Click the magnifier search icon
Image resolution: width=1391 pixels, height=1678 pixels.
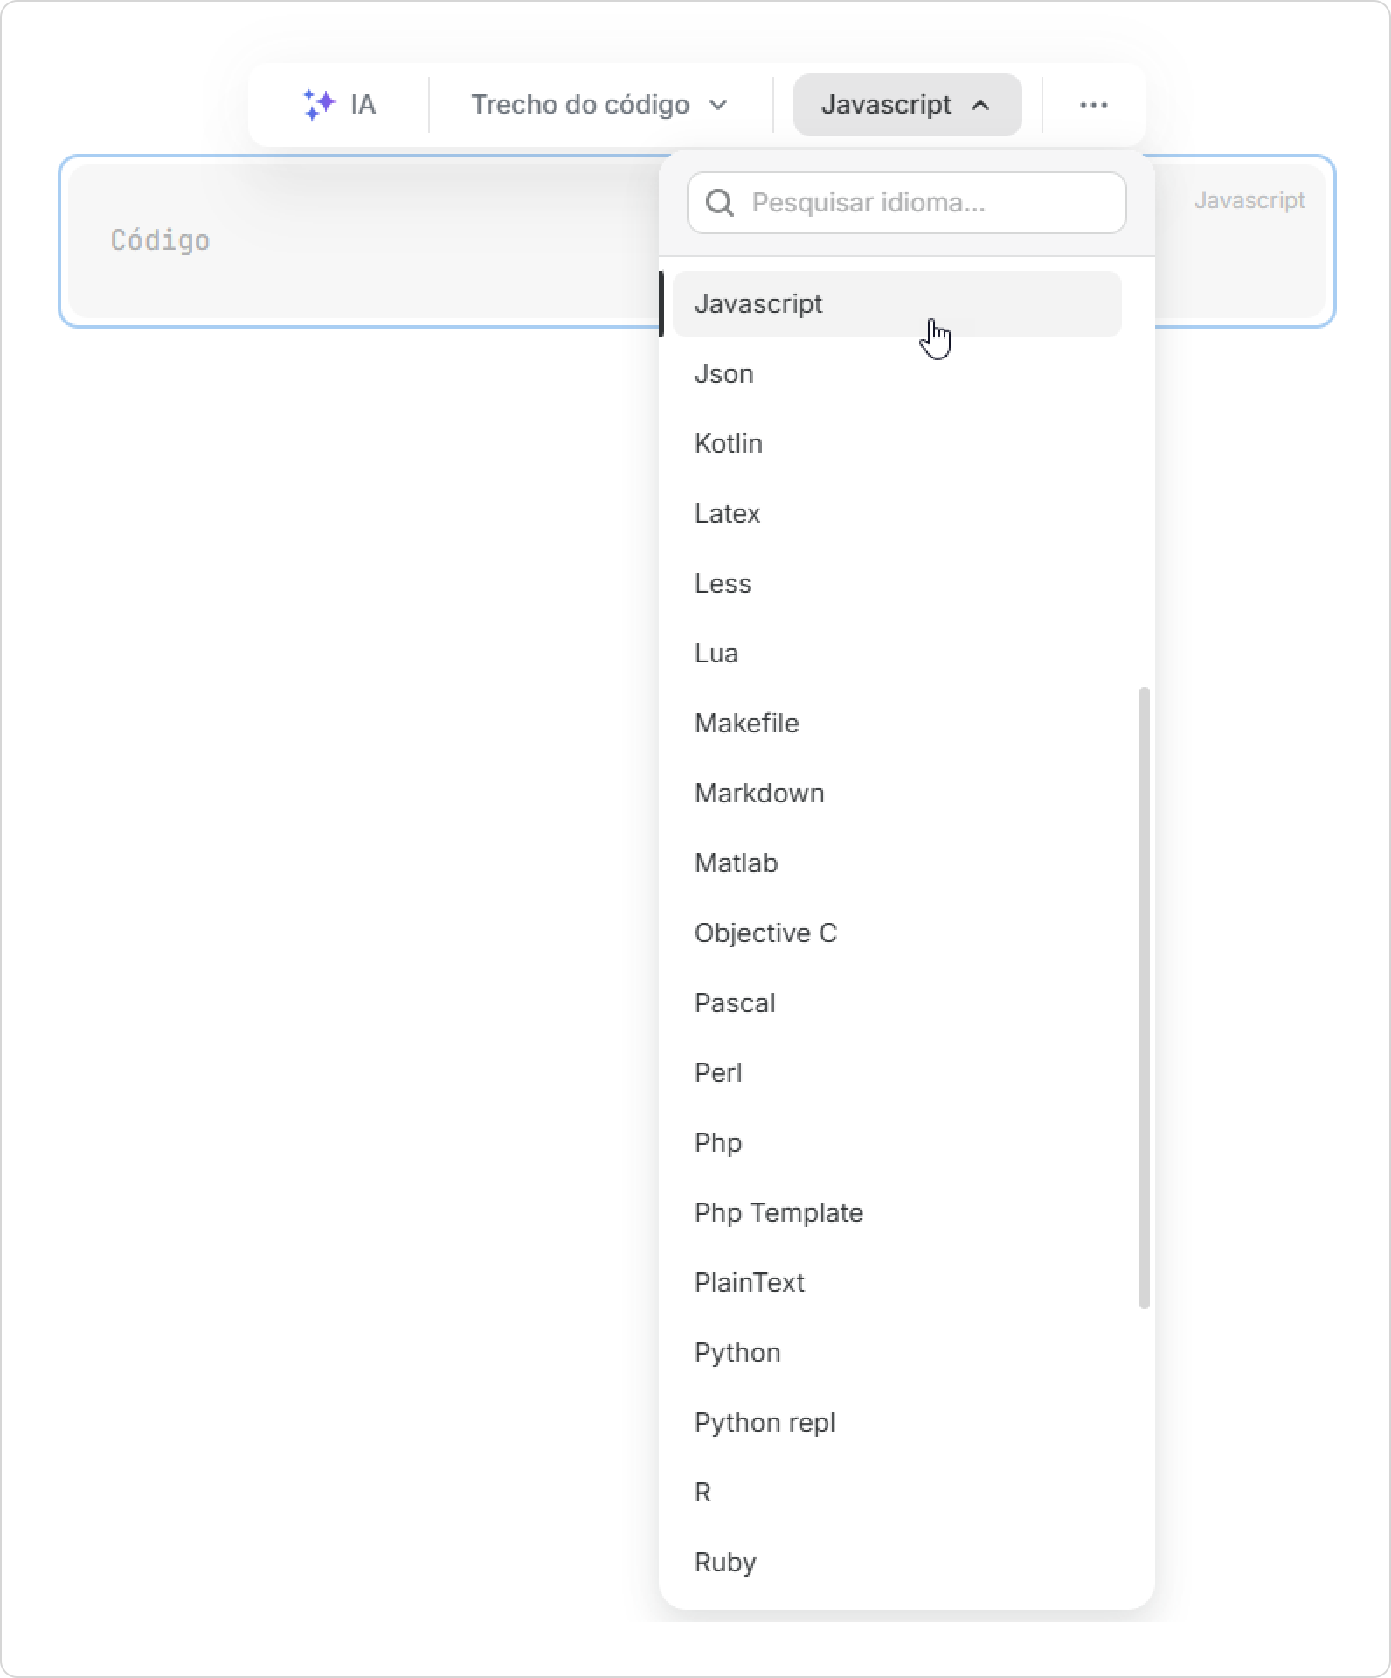pyautogui.click(x=719, y=203)
